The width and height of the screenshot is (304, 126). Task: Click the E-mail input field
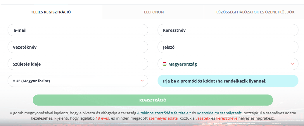coord(78,30)
